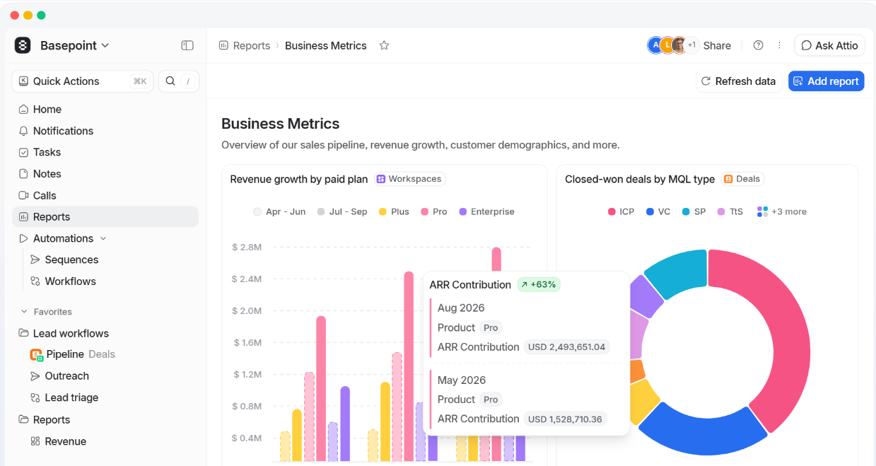This screenshot has width=876, height=466.
Task: Click the Add report button
Action: tap(826, 81)
